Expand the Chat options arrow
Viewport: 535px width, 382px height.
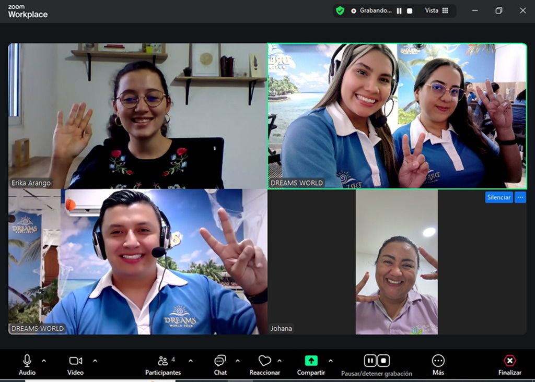[238, 361]
